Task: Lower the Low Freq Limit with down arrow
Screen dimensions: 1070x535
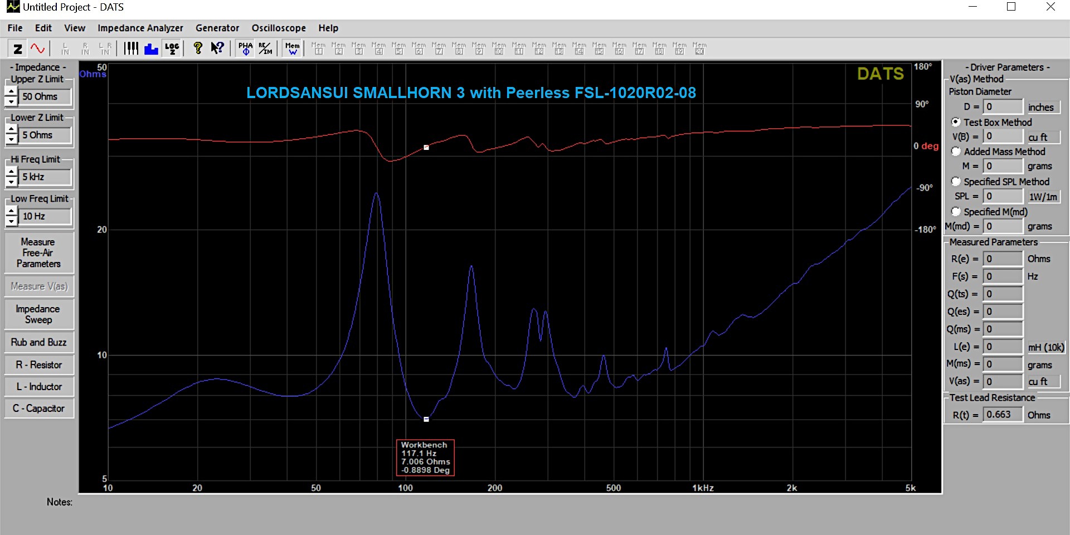Action: pos(11,221)
